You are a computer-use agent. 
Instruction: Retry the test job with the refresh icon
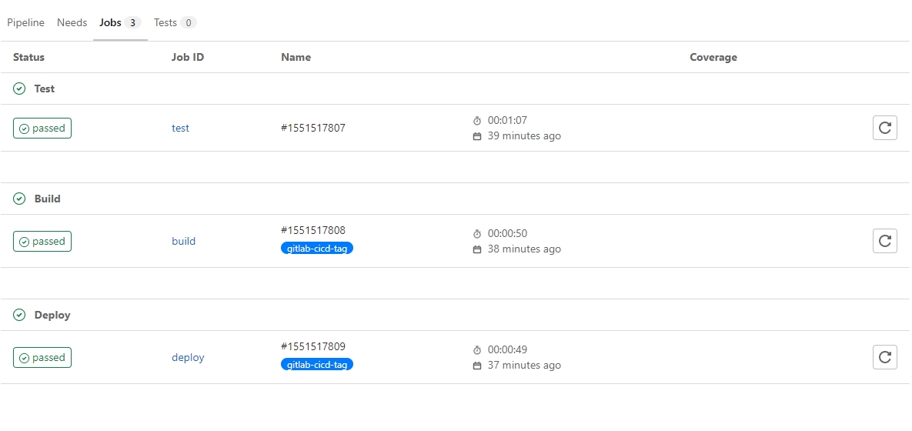(884, 128)
